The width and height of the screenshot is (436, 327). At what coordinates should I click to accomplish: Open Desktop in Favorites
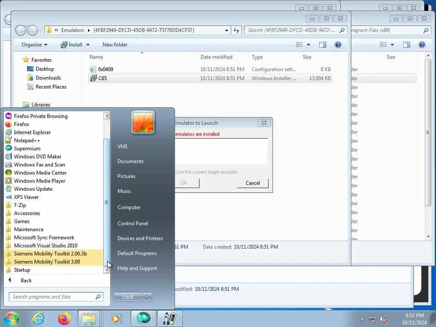click(x=44, y=69)
